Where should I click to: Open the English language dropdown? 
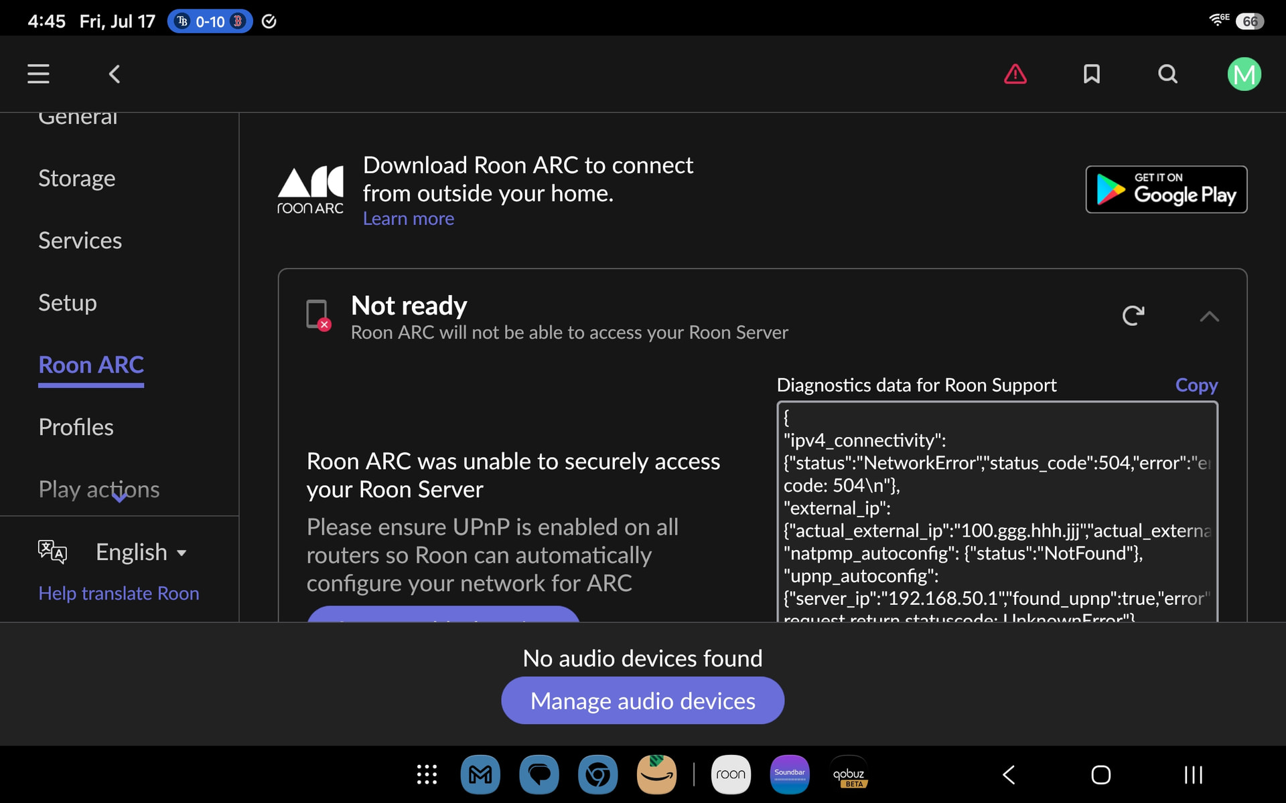coord(141,552)
